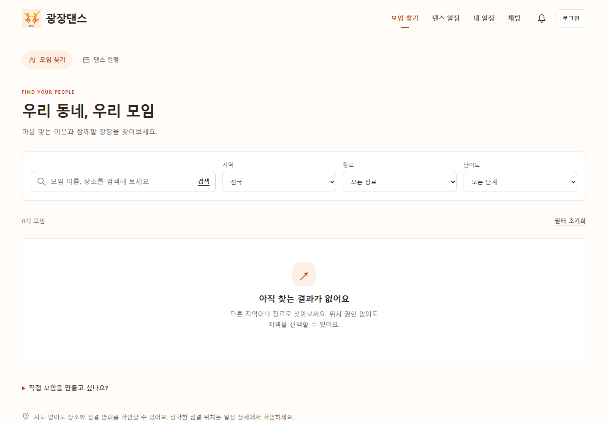Click the 다른 지역이나 장르로 찾아보세요 message
608x422 pixels.
(x=304, y=319)
